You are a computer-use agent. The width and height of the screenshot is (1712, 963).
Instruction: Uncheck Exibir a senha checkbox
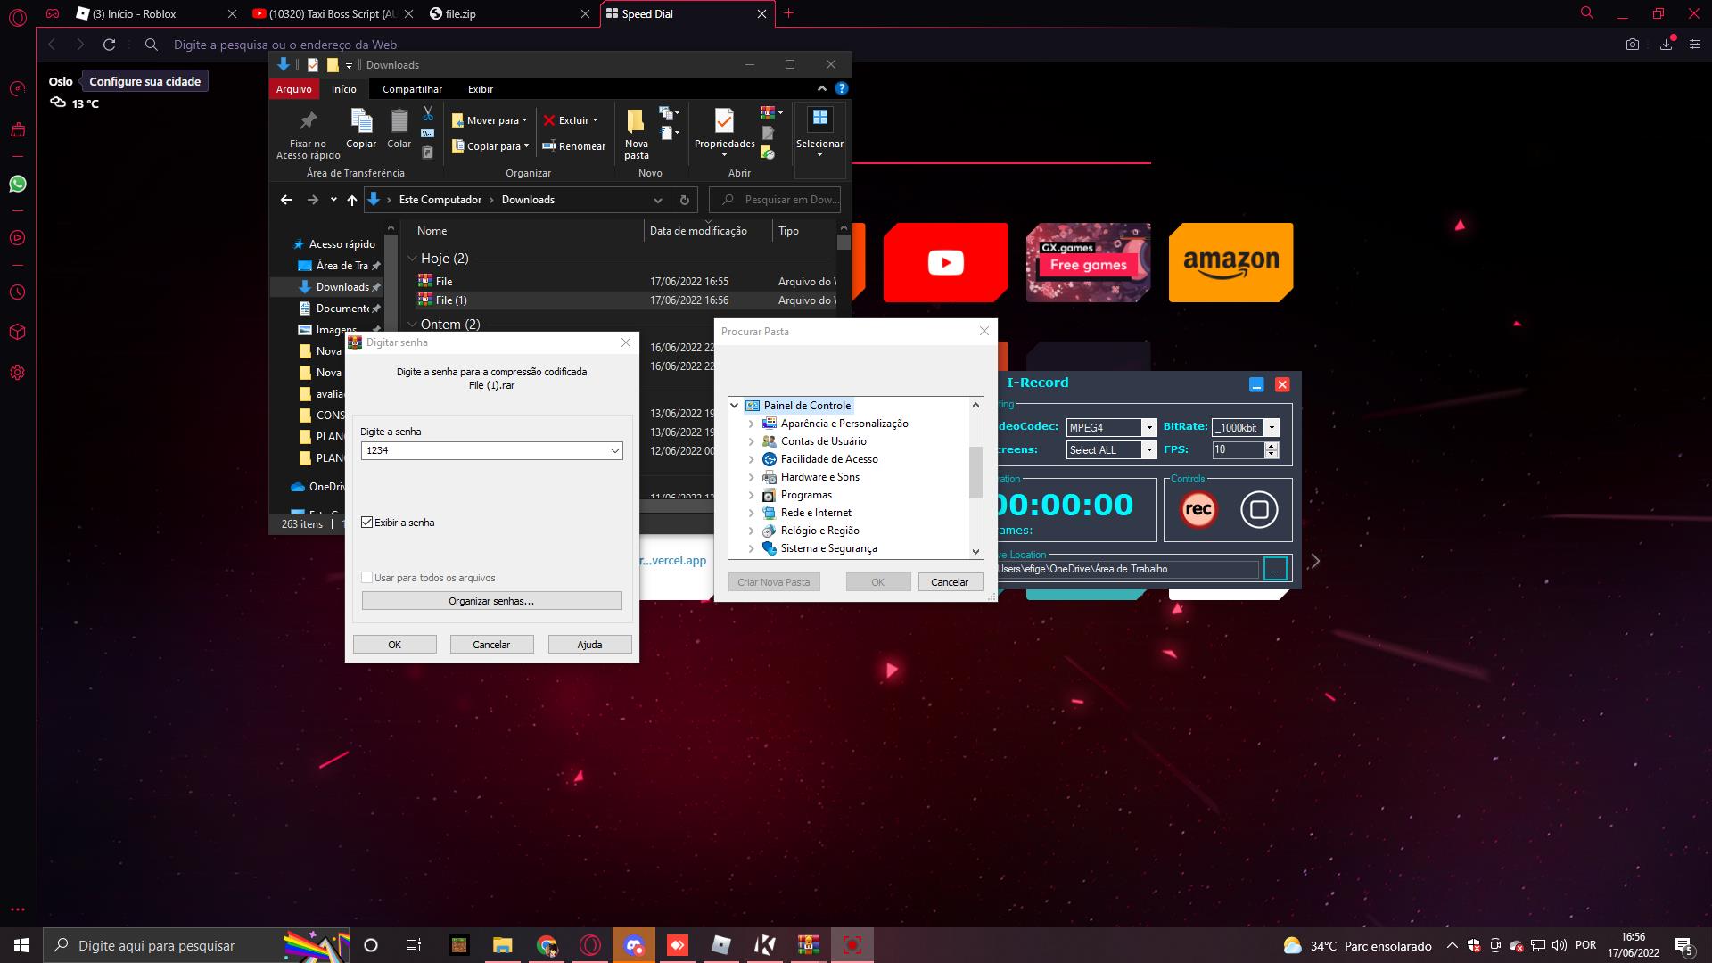point(367,523)
